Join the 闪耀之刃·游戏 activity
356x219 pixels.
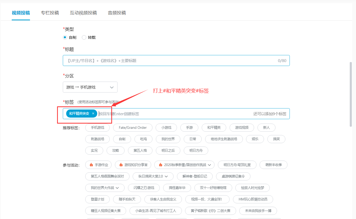[x=144, y=188]
